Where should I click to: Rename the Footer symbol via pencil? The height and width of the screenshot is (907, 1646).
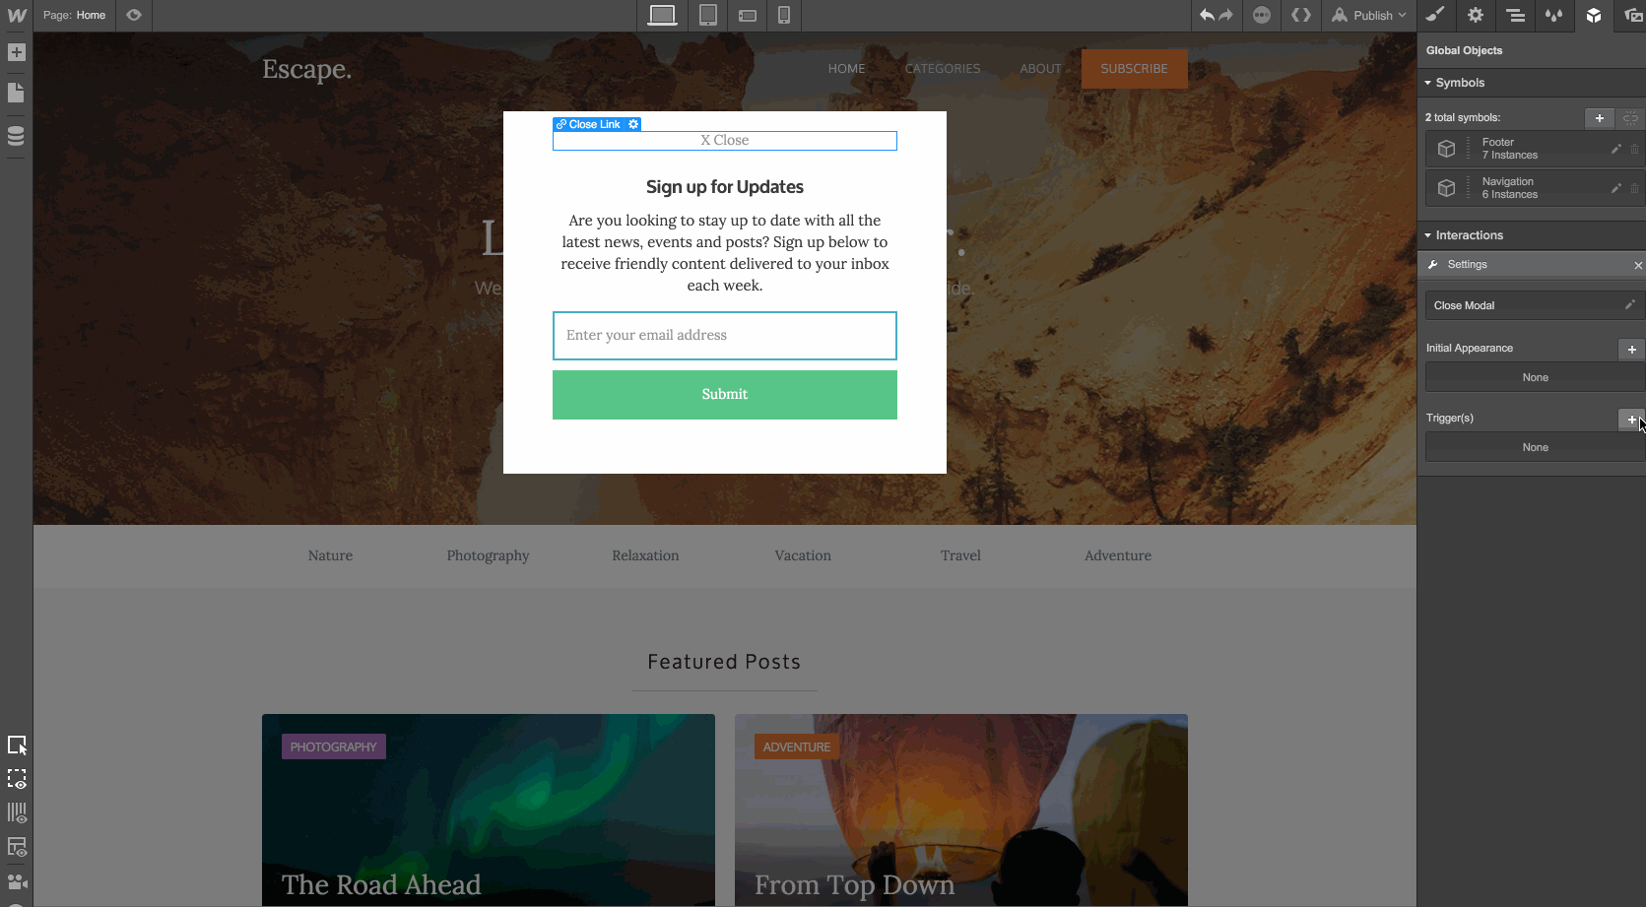(x=1615, y=149)
